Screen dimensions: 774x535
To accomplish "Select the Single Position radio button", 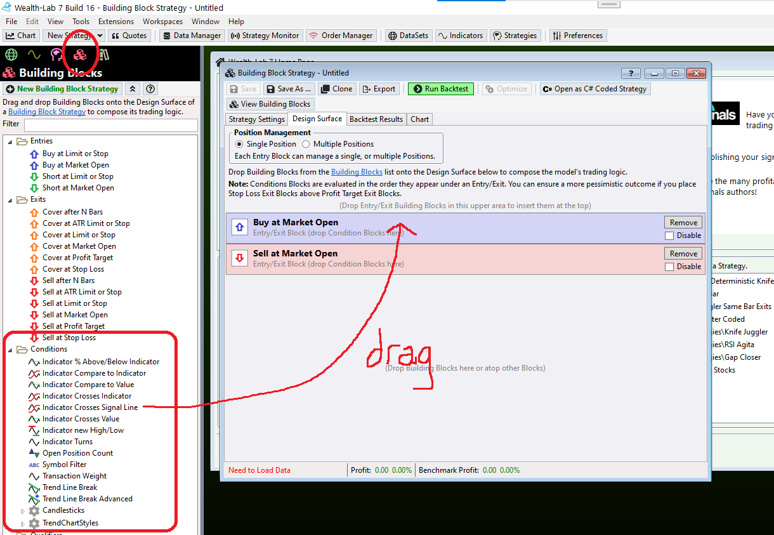I will coord(239,144).
